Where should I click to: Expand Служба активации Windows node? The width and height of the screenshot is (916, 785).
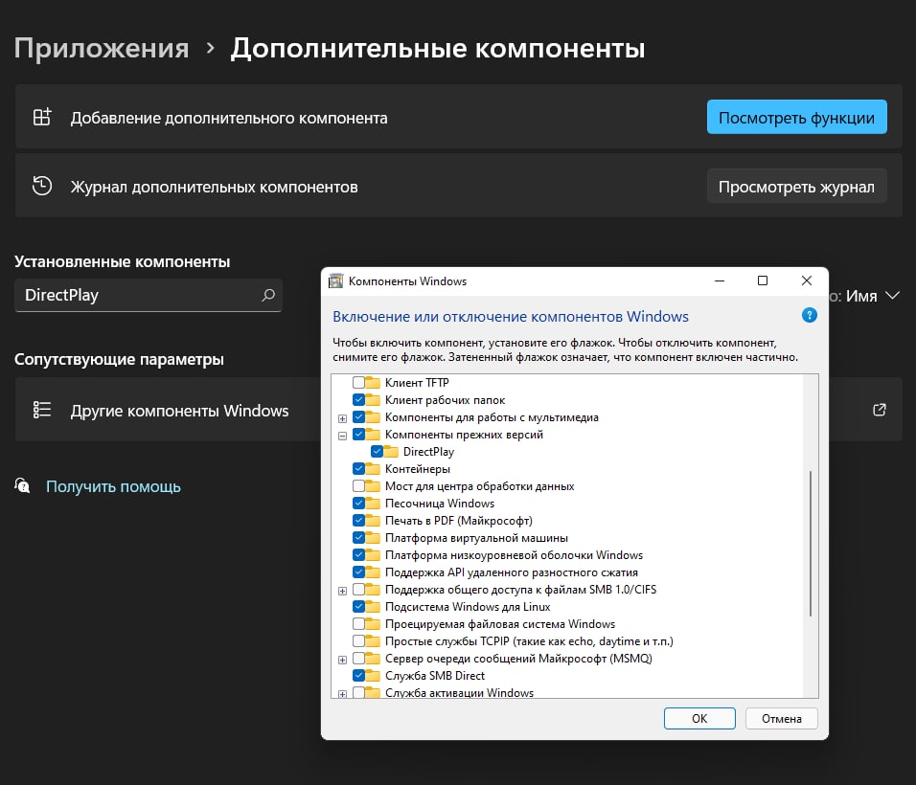coord(343,694)
